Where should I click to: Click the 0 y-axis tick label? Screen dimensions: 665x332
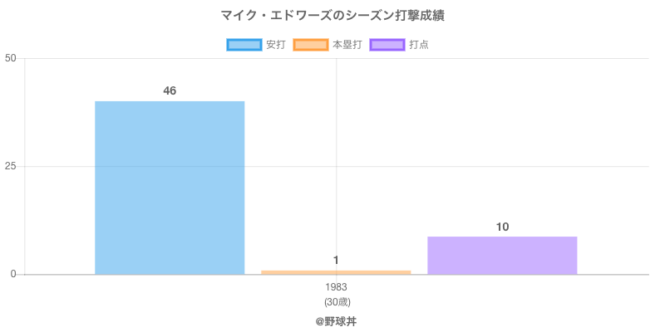click(x=13, y=275)
